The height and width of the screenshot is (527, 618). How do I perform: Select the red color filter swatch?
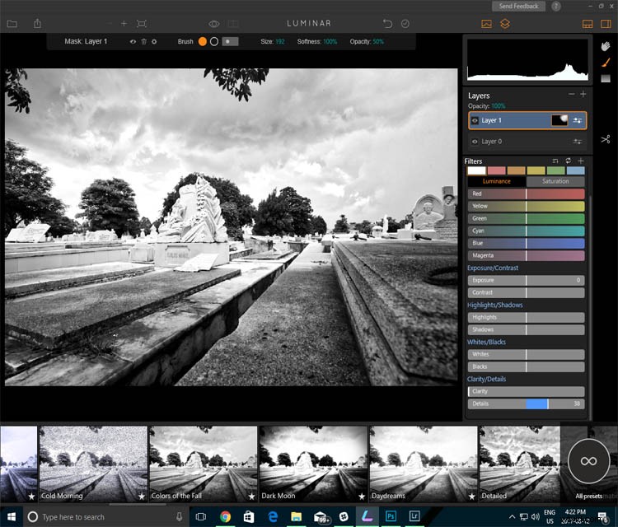pos(496,170)
